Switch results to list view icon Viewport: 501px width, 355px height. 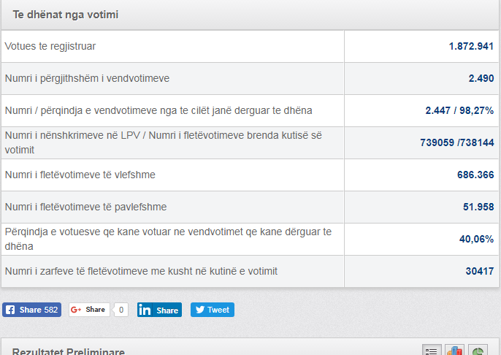(x=432, y=351)
